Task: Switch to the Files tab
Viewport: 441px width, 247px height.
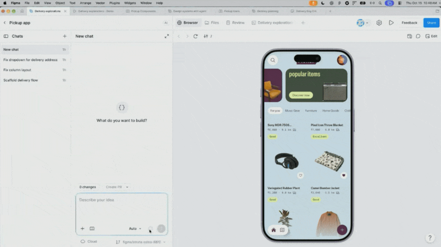Action: click(x=212, y=23)
